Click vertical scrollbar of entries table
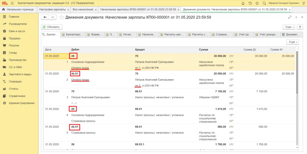The image size is (307, 154). (x=297, y=72)
